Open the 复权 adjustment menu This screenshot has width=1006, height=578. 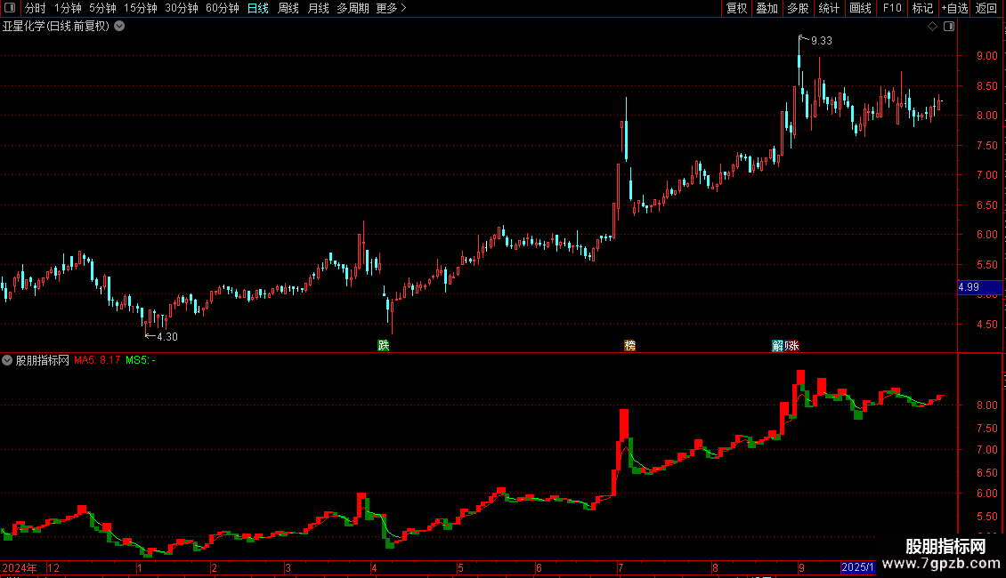tap(736, 8)
